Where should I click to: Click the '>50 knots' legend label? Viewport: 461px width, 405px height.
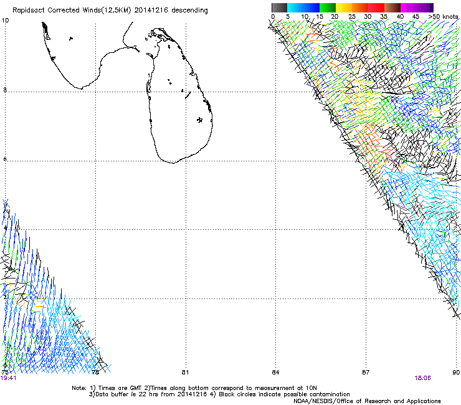coord(443,17)
